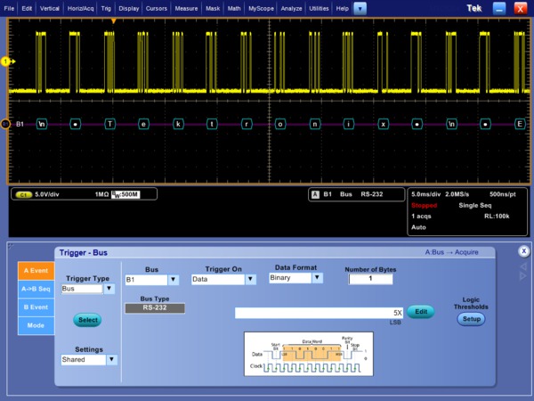Click the trigger source 'A' badge
This screenshot has width=534, height=401.
pos(314,193)
